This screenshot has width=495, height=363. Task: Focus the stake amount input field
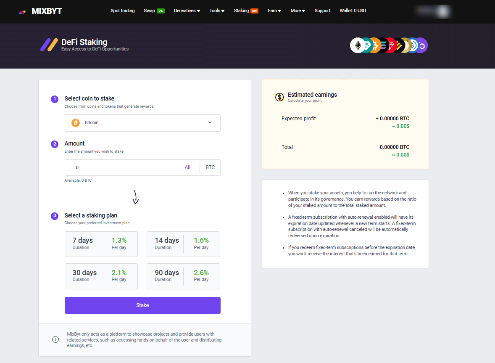[x=126, y=167]
